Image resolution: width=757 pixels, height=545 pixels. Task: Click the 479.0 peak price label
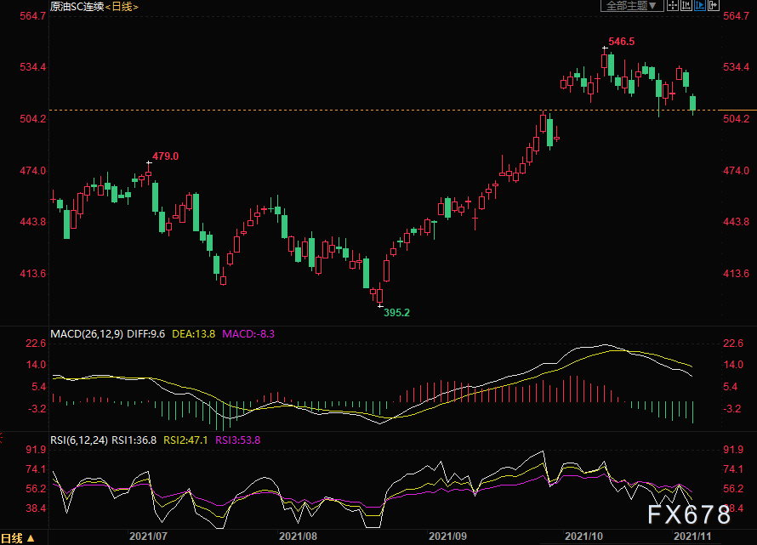tap(165, 156)
